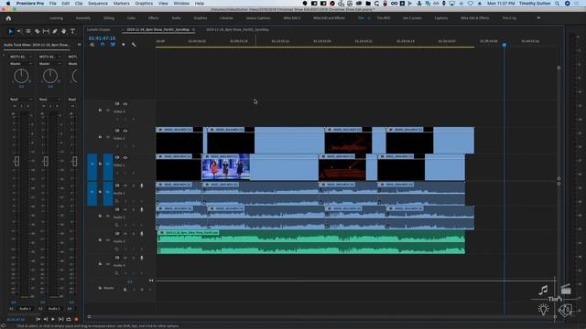Select the Pen tool
The image size is (586, 329).
(x=55, y=32)
